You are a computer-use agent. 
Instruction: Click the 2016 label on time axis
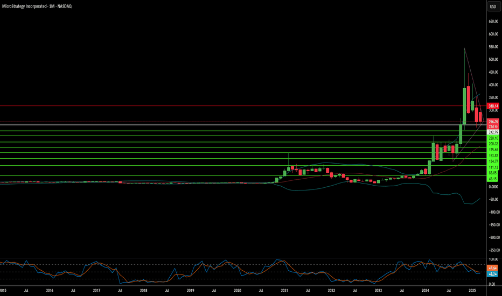click(x=50, y=291)
